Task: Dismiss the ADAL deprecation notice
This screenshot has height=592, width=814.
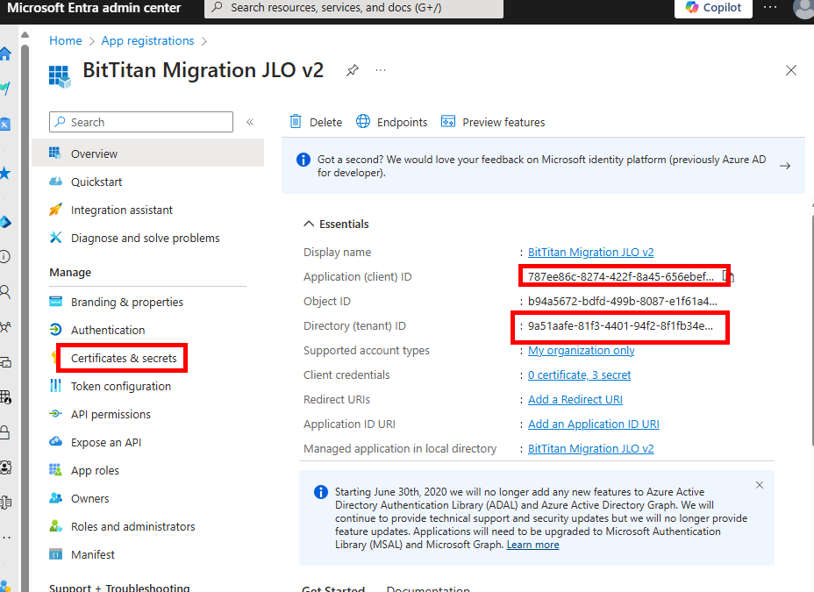Action: [760, 485]
